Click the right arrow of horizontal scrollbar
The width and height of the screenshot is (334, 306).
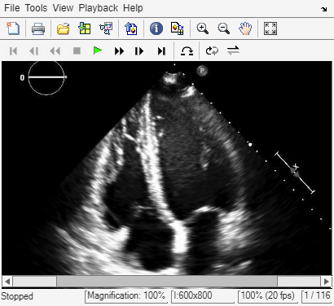click(327, 282)
